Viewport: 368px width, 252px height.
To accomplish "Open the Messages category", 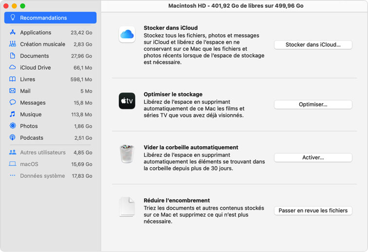I will [x=50, y=103].
